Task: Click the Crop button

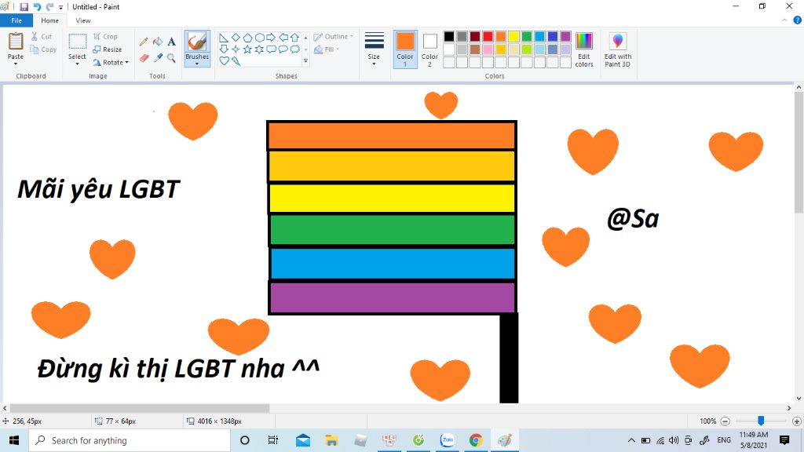Action: (106, 36)
